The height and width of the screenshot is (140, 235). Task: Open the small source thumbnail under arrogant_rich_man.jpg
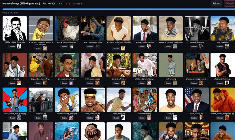149,46
